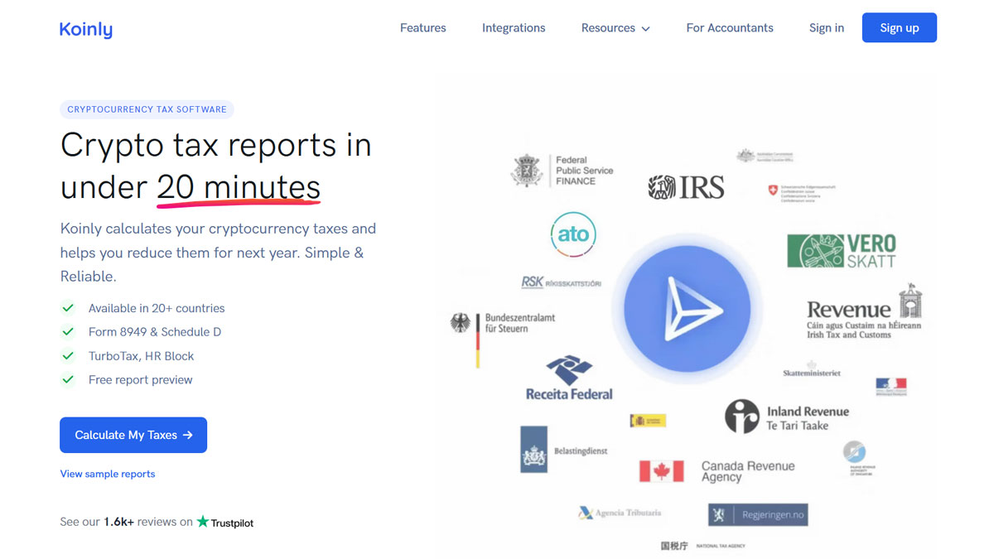Click the Koinly logo
Screen dimensions: 994x559
point(85,28)
